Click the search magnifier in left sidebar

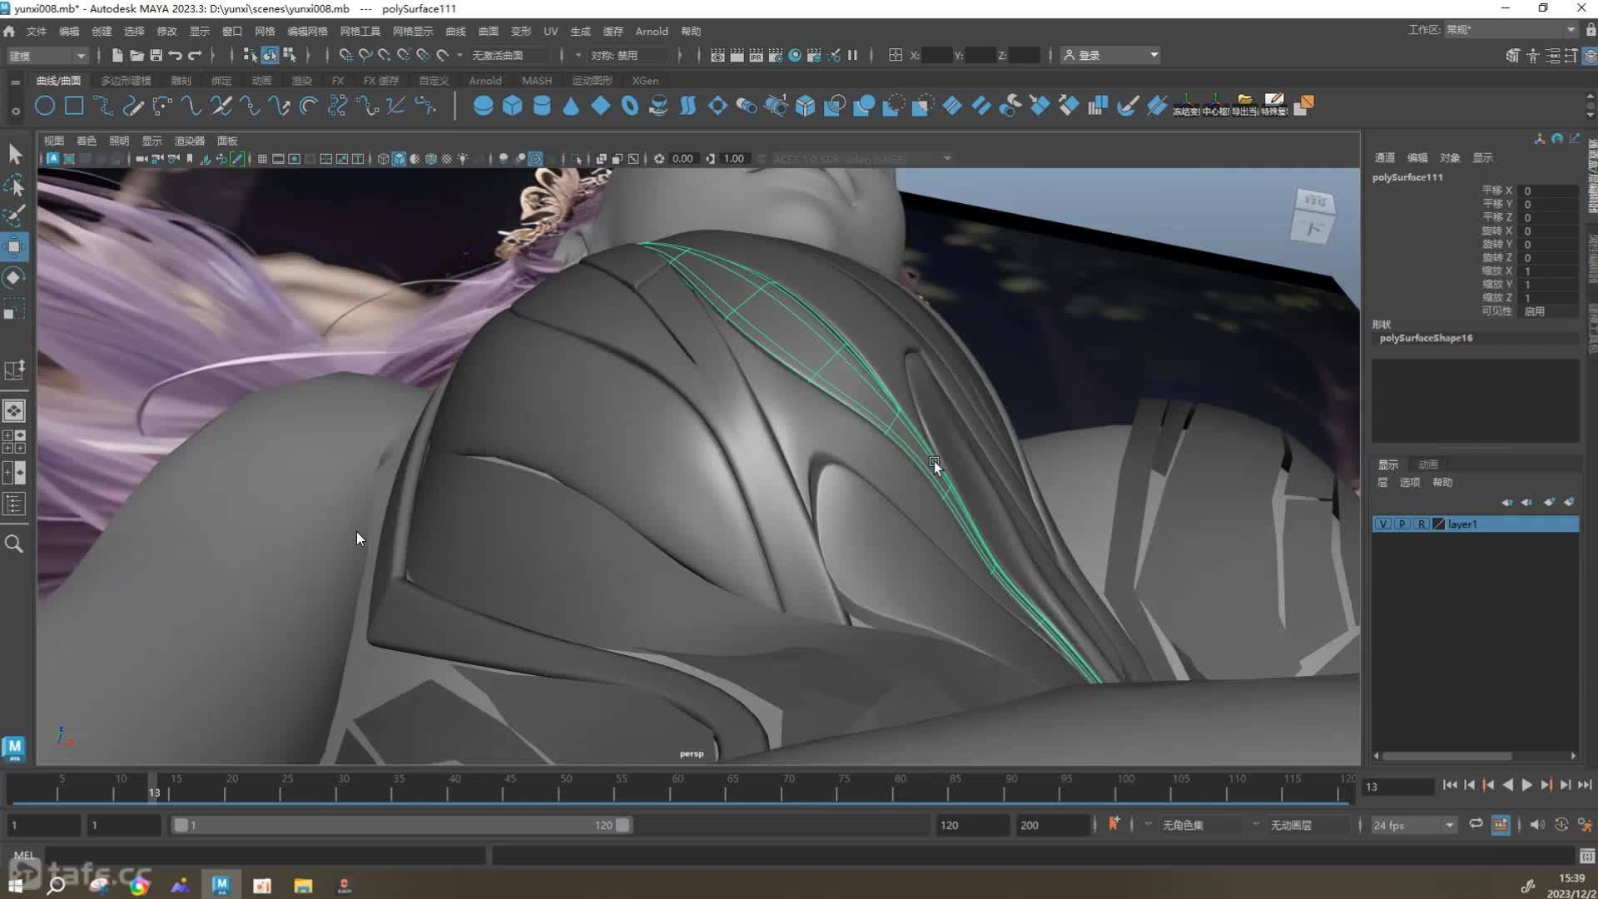click(14, 544)
